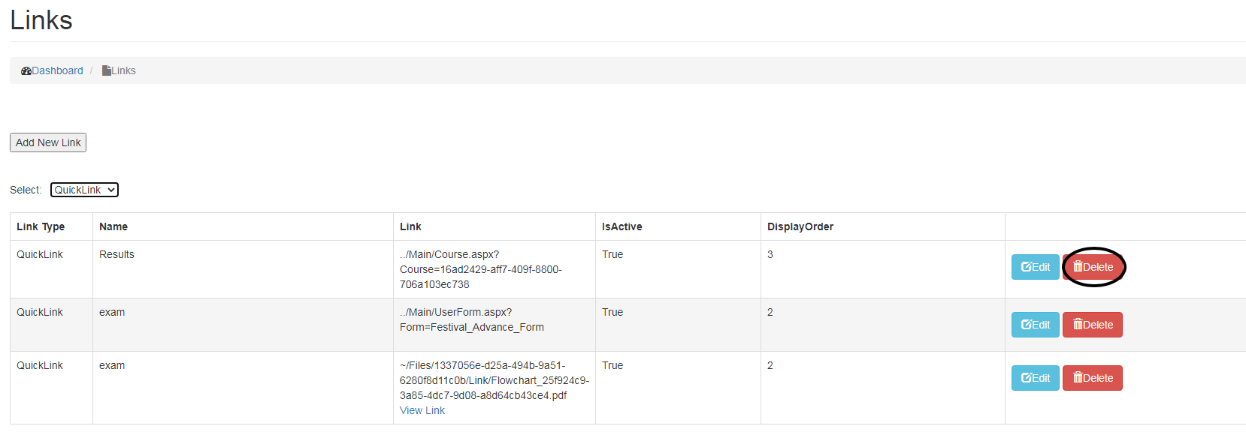
Task: Open the QuickLink select dropdown
Action: click(84, 190)
